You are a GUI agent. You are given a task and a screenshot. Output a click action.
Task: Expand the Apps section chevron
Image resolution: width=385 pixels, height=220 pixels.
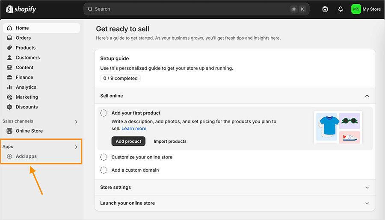(x=77, y=147)
